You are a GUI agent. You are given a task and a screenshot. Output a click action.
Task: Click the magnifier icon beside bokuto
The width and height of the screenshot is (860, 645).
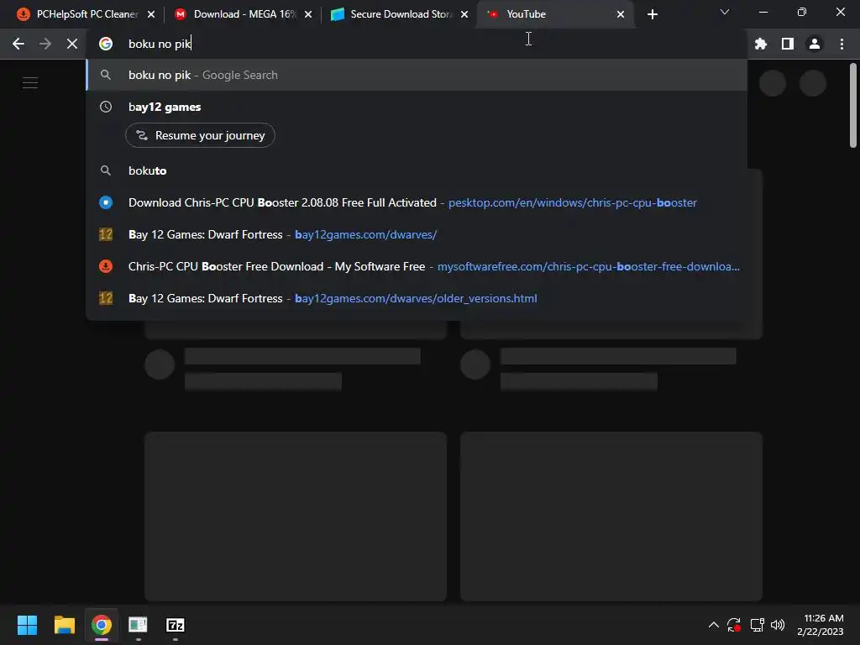(106, 170)
